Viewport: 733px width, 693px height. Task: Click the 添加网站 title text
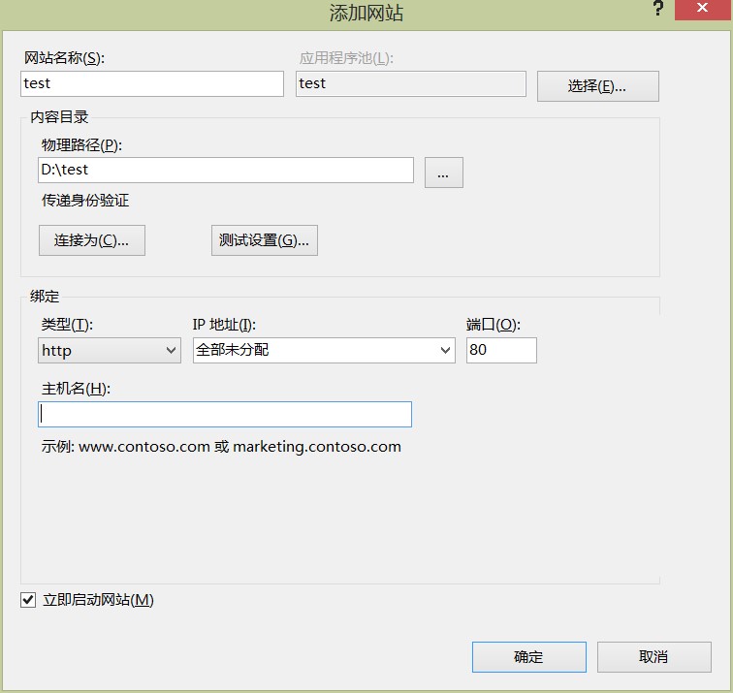366,13
